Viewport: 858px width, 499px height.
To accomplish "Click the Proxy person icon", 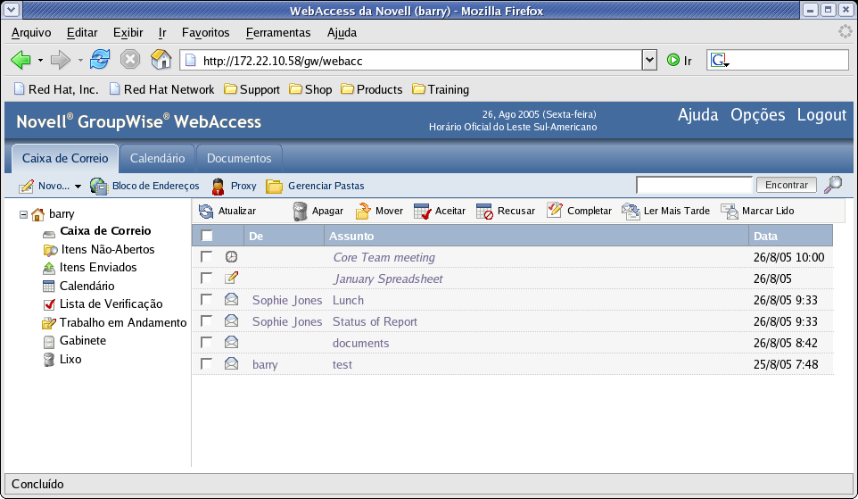I will click(218, 187).
